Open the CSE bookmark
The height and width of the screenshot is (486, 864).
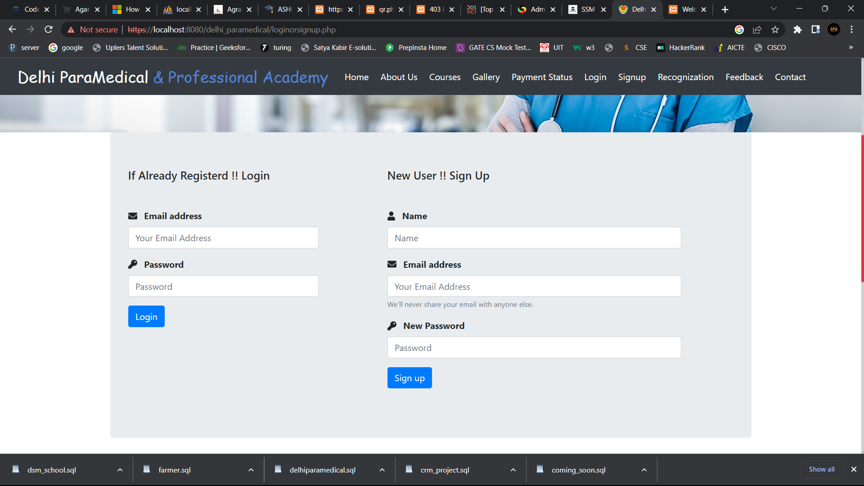(635, 48)
